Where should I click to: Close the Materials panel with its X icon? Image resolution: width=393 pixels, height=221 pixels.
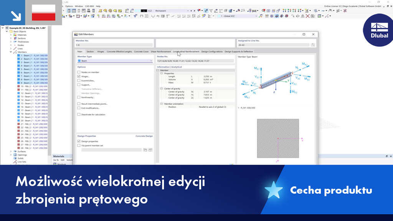point(390,156)
